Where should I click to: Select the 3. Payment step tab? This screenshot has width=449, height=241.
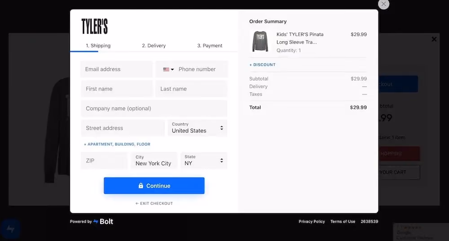pyautogui.click(x=210, y=45)
